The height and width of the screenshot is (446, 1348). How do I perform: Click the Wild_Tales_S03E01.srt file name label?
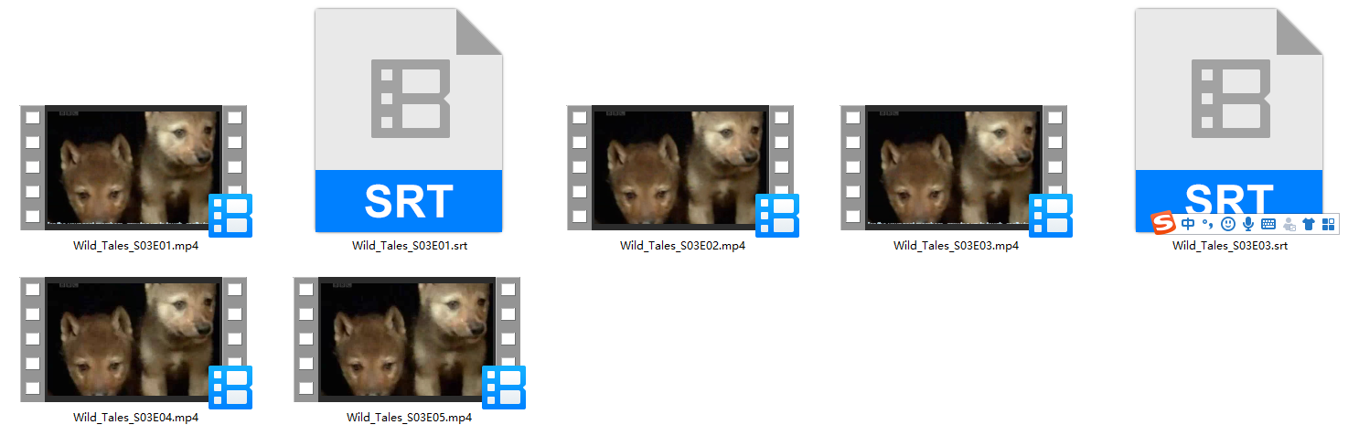(x=410, y=246)
